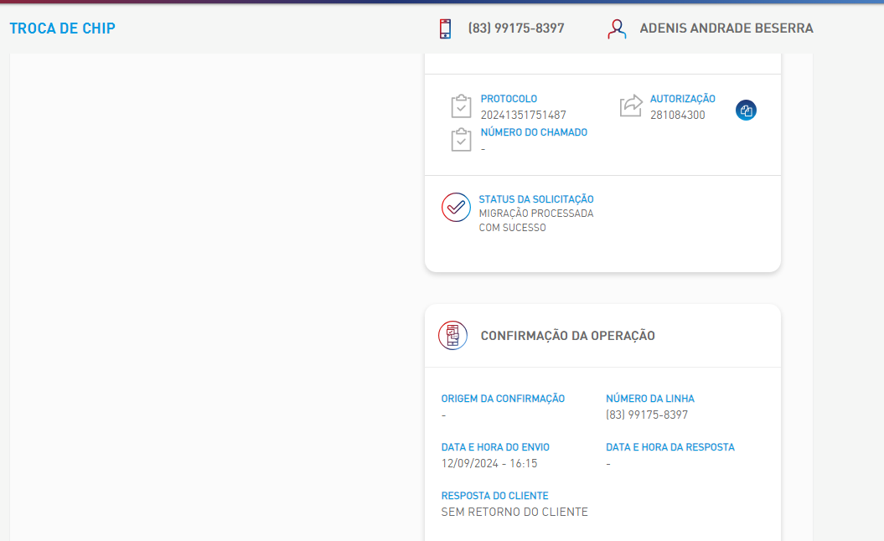This screenshot has height=541, width=884.
Task: Click the DATA E HORA DO ENVIO label
Action: [x=495, y=447]
